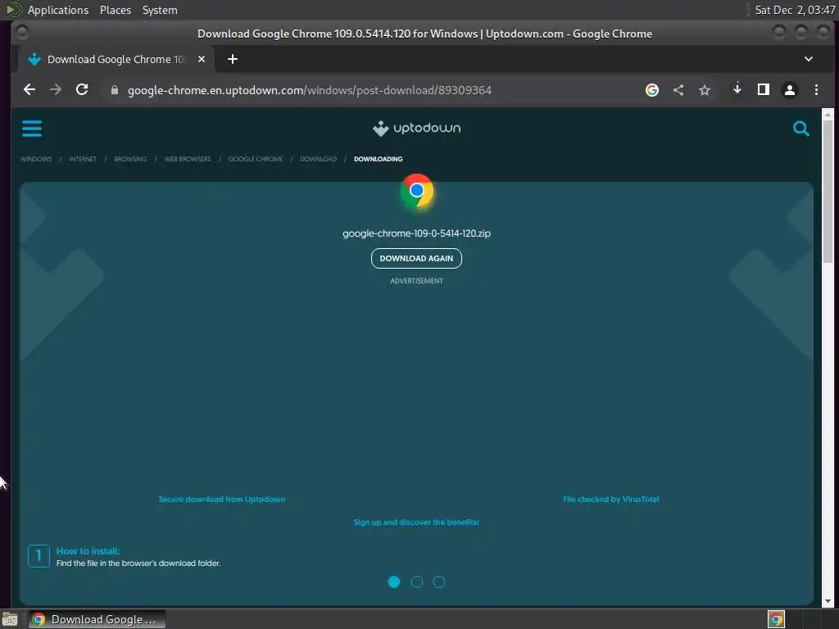Click the GOOGLE CHROME breadcrumb link

click(256, 159)
